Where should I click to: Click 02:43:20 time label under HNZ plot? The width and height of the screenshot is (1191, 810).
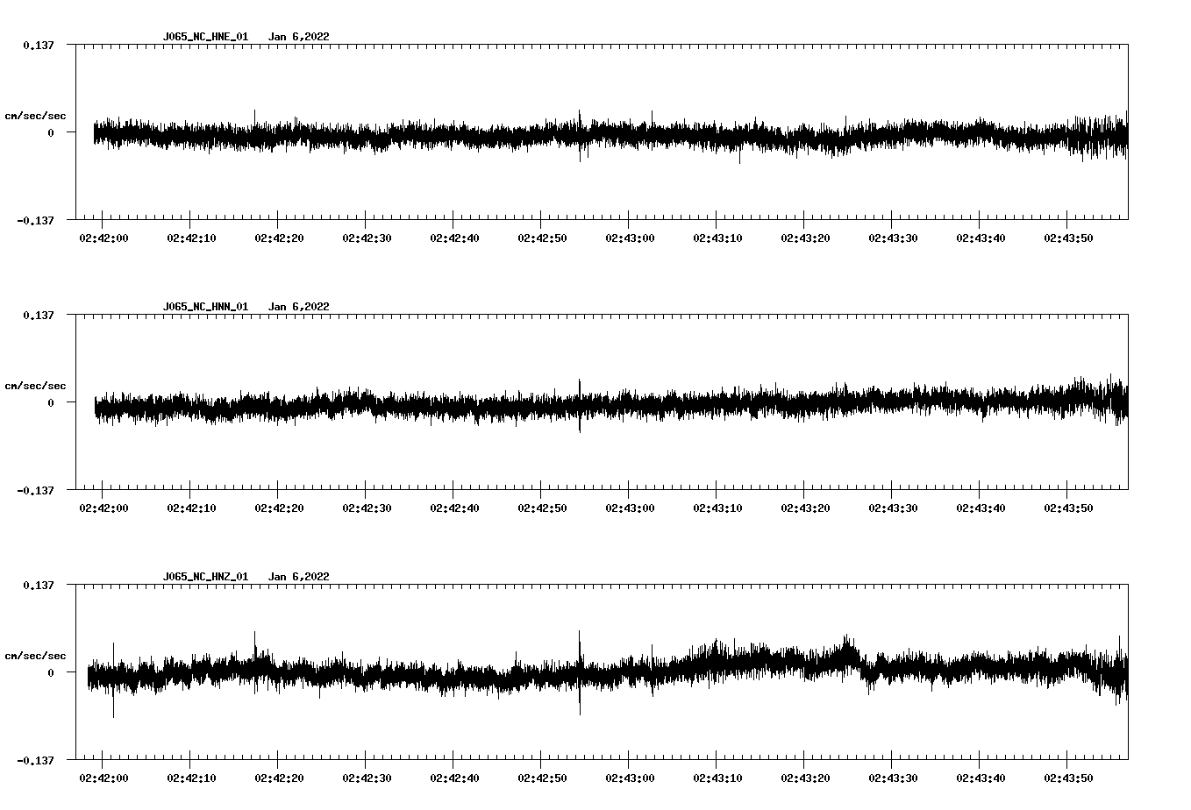coord(805,778)
